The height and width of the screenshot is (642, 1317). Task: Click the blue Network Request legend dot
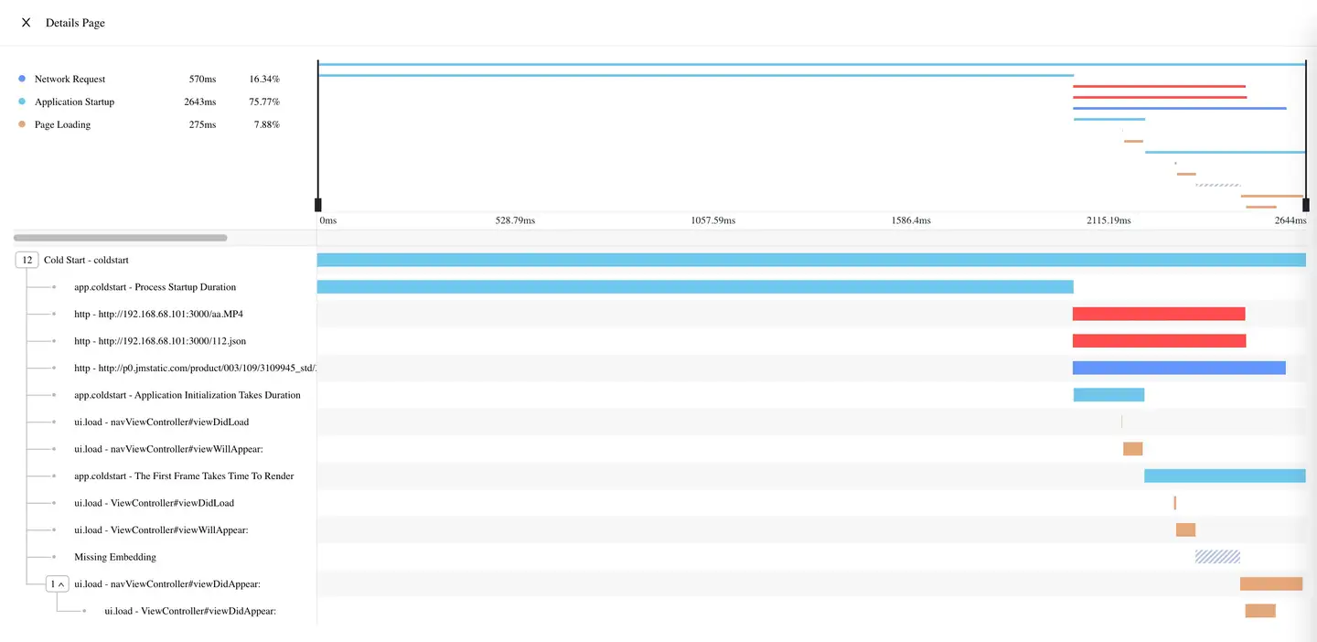pos(22,80)
